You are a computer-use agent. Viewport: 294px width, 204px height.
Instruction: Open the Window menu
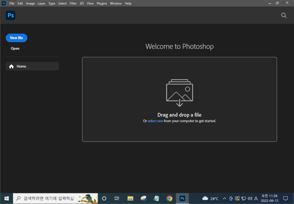(x=116, y=3)
